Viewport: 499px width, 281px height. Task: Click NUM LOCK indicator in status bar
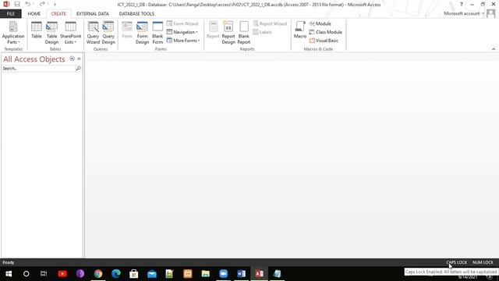(483, 262)
